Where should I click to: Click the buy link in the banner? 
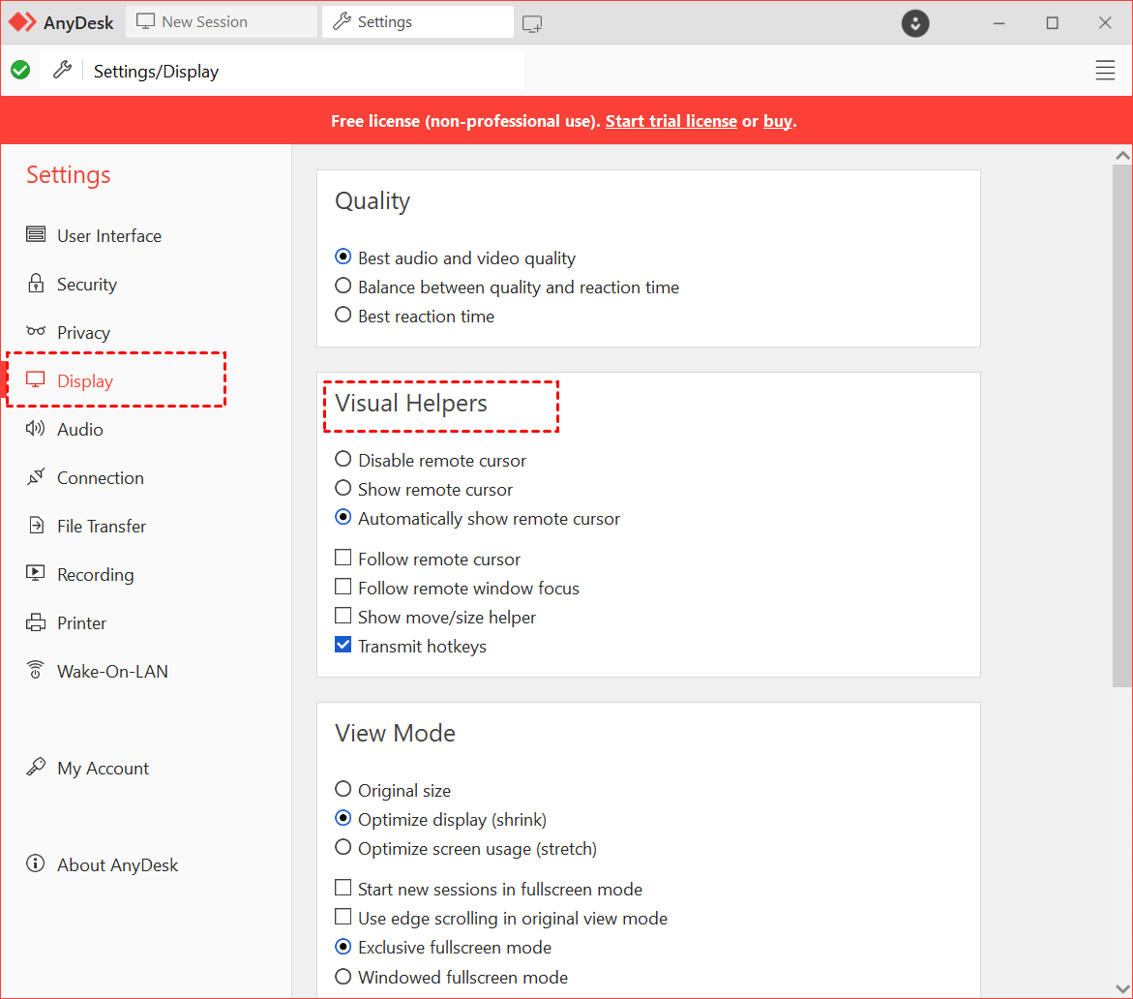point(777,120)
